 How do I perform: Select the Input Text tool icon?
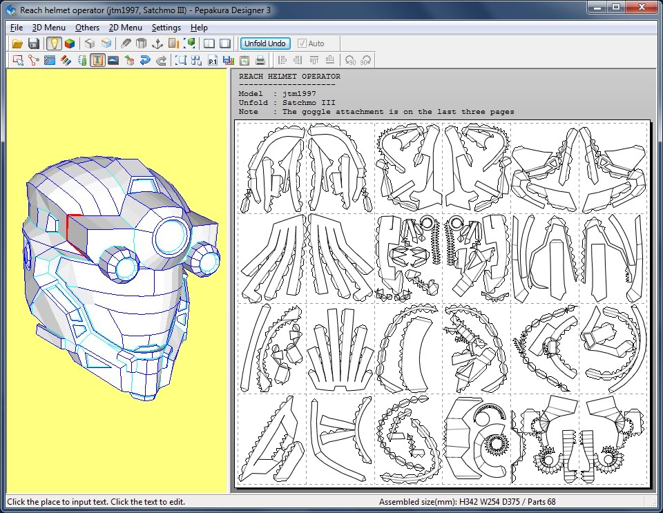tap(97, 61)
